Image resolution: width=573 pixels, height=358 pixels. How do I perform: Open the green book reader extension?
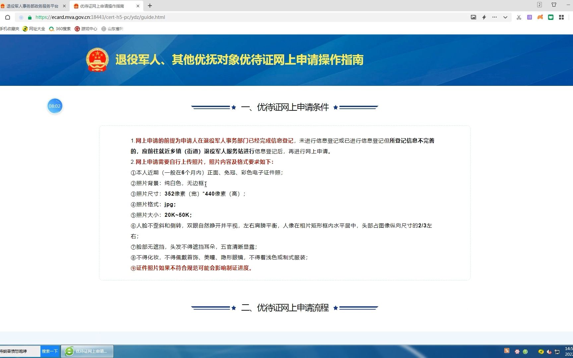(x=551, y=17)
